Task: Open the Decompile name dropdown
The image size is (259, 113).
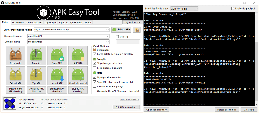Action: (107, 37)
